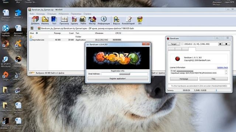
Task: Click the "Выбрано: 46 080 байт" status text
Action: tap(50, 73)
